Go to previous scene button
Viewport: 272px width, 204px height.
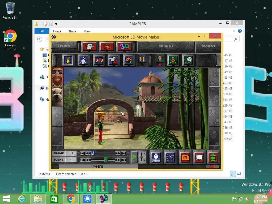click(88, 160)
